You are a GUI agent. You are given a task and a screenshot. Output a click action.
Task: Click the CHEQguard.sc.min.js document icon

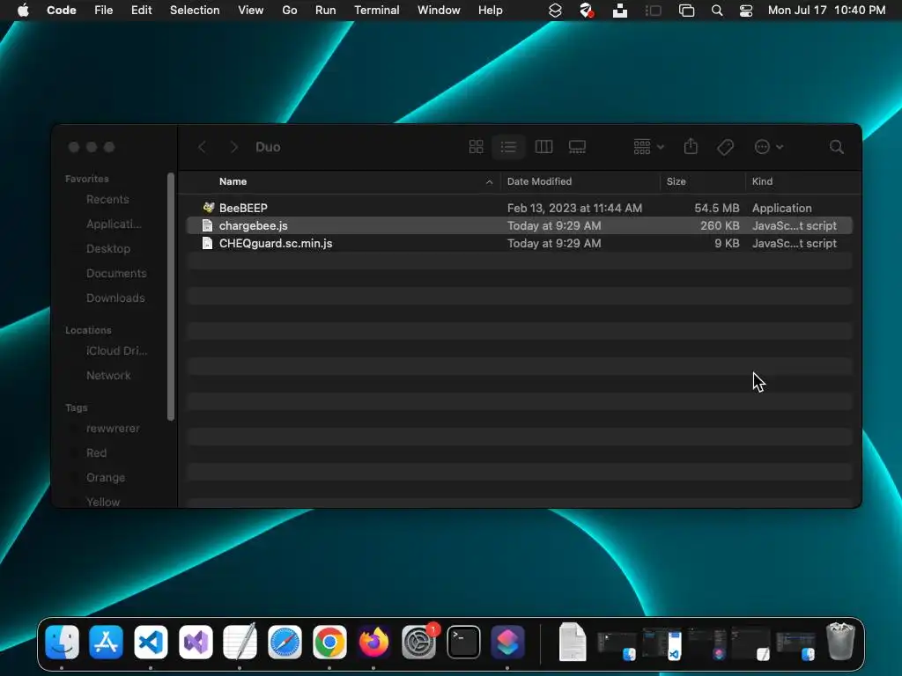pos(208,243)
